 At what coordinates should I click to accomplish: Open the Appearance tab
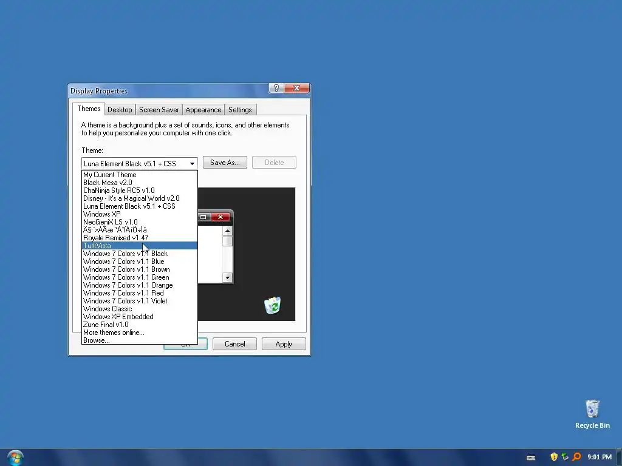point(203,110)
